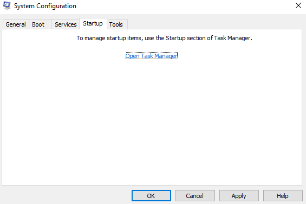This screenshot has height=204, width=306.
Task: Open Help for System Configuration
Action: click(x=283, y=195)
